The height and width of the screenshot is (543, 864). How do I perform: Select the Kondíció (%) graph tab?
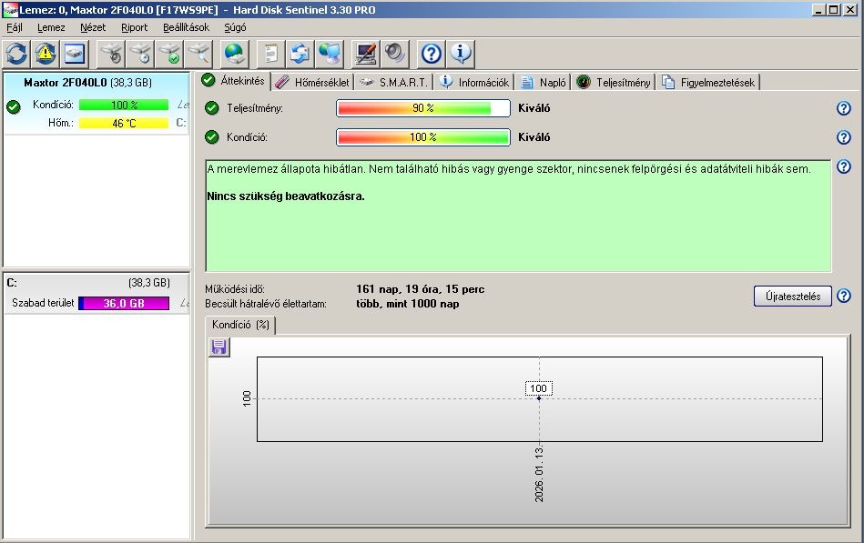(x=240, y=325)
